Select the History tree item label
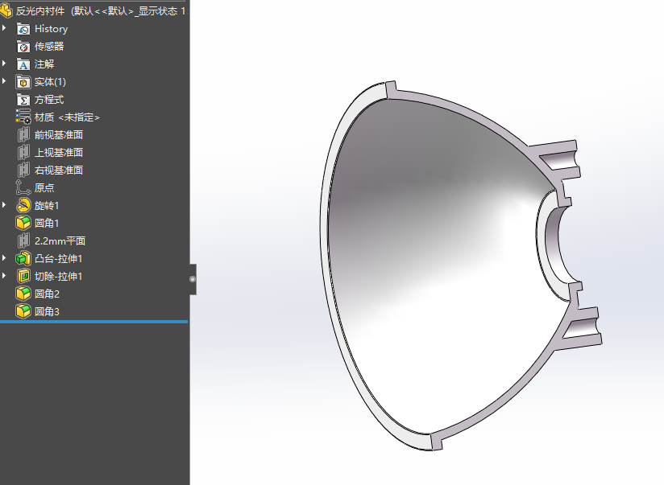This screenshot has width=664, height=485. click(52, 29)
